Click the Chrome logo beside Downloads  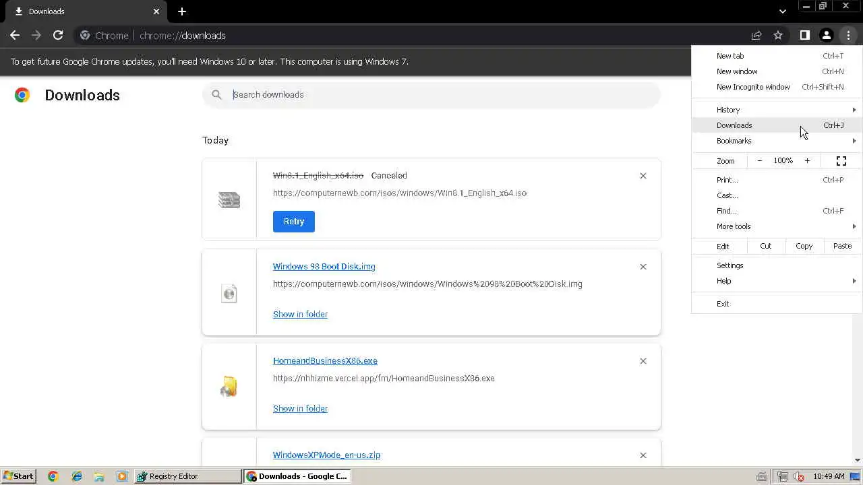pos(22,95)
